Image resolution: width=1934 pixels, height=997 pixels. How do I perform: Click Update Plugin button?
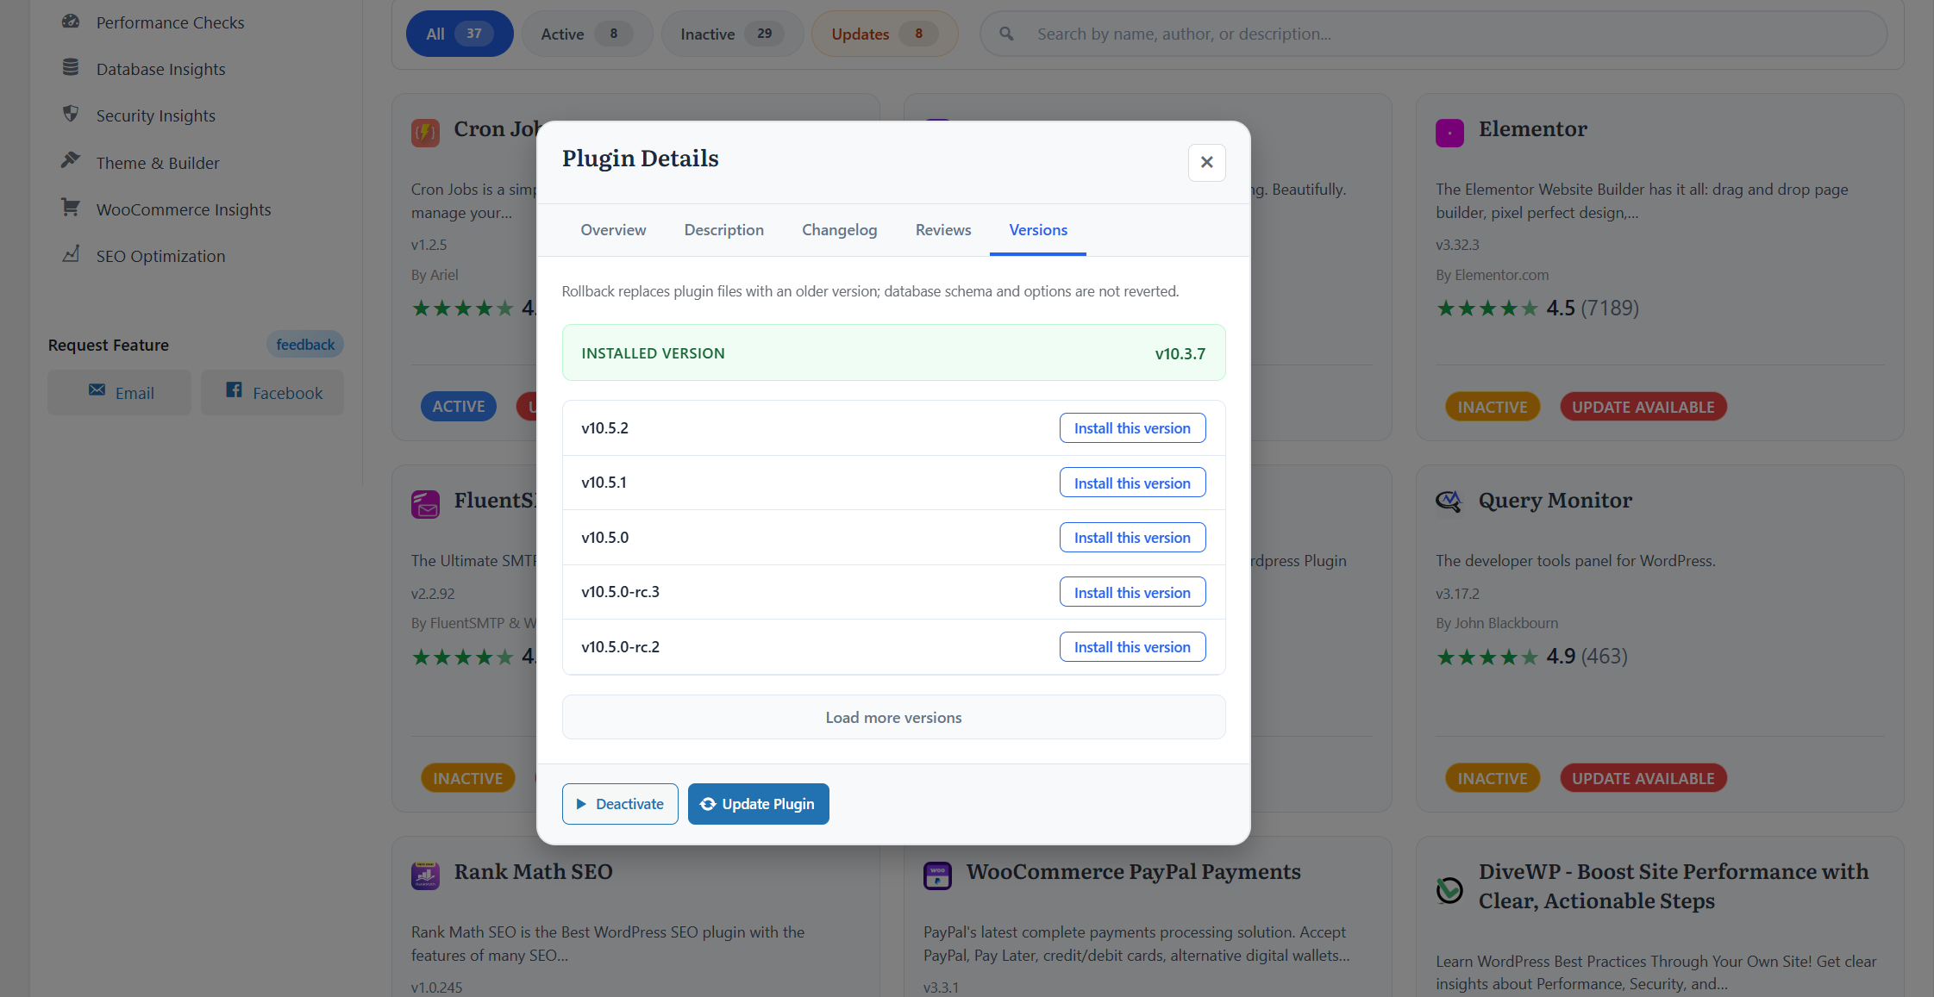(758, 804)
